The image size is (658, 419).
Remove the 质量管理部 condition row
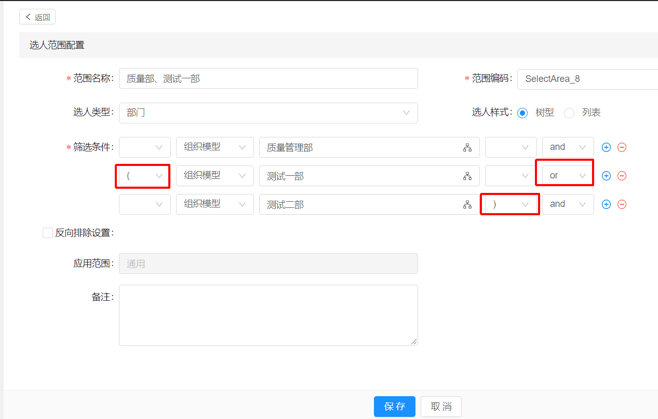(x=622, y=147)
